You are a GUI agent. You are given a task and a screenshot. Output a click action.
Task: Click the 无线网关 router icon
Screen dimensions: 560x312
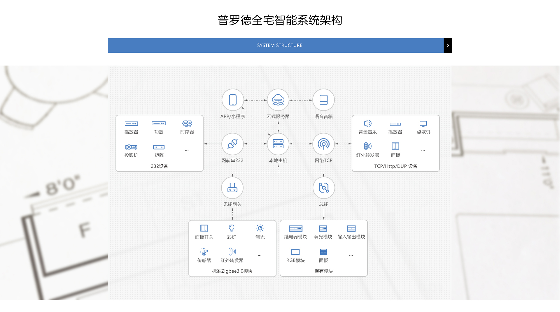[232, 188]
